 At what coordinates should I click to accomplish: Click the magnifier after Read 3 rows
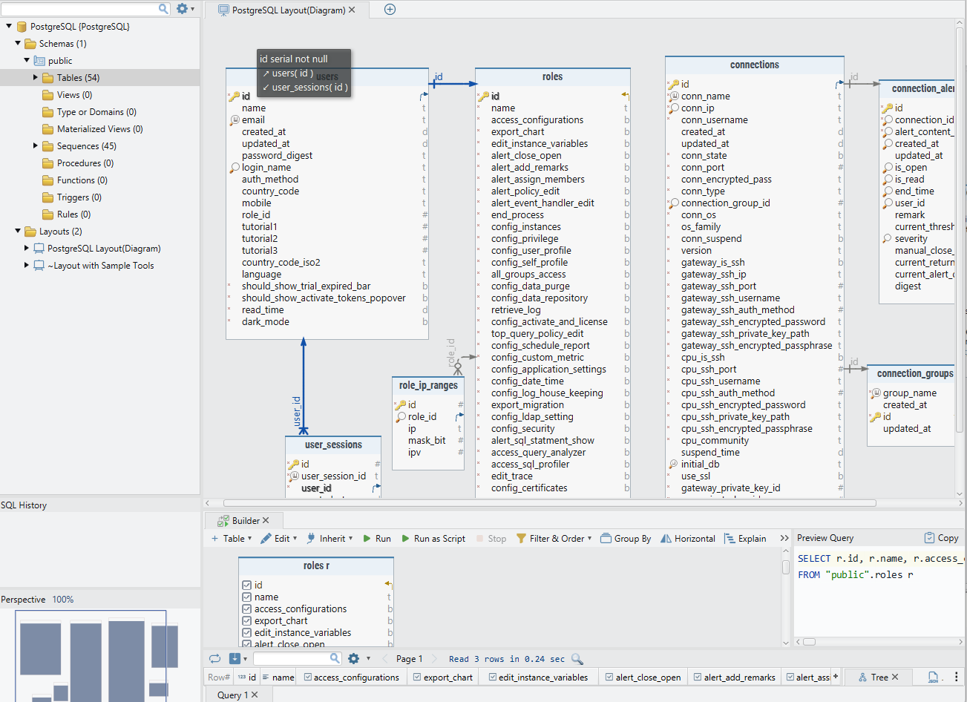577,659
